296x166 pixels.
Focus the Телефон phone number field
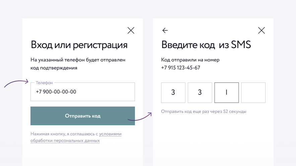(x=83, y=92)
